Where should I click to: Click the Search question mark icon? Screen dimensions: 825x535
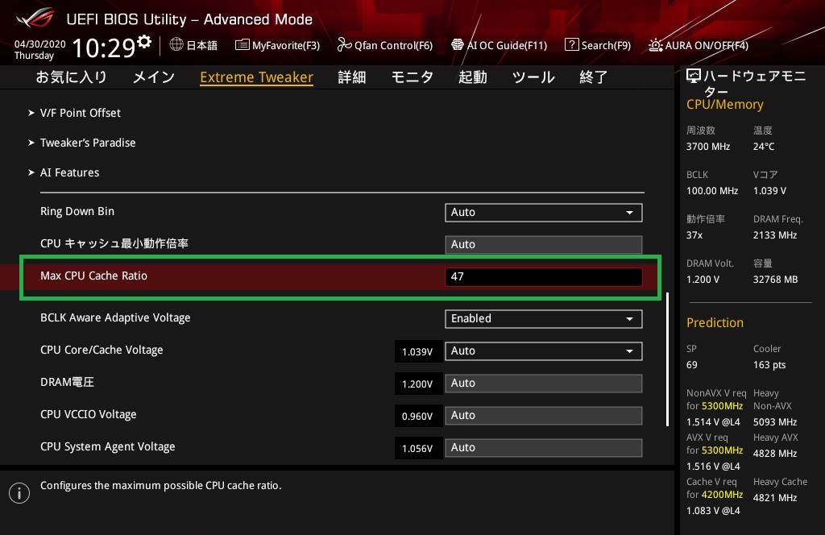pos(571,44)
